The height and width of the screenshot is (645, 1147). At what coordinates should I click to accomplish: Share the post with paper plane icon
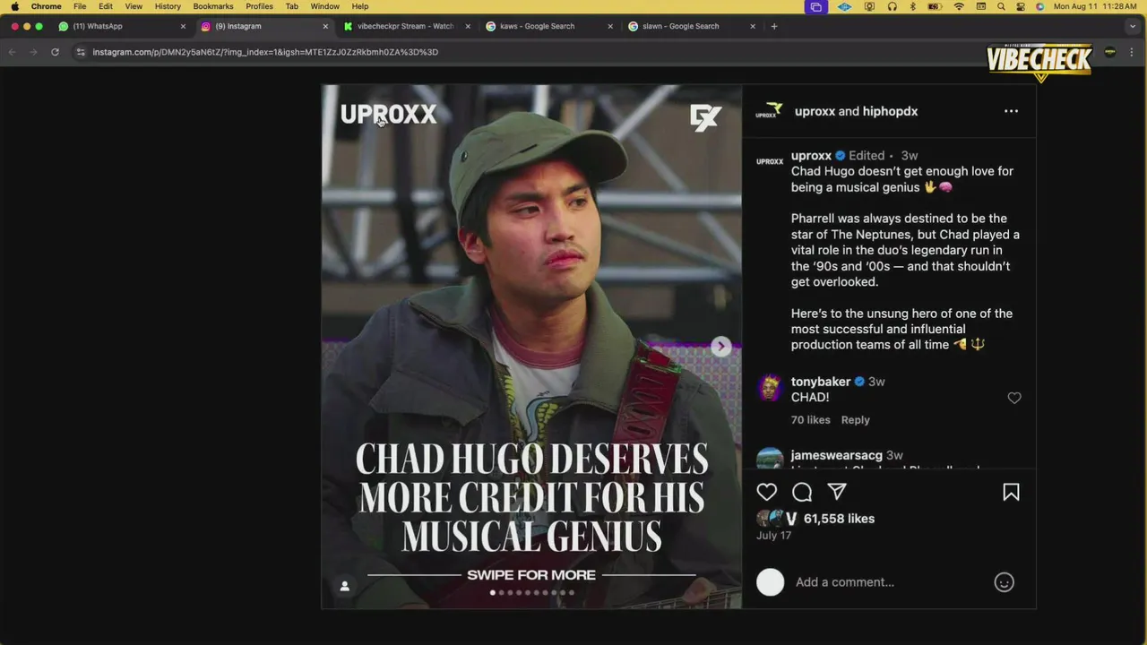(x=837, y=492)
